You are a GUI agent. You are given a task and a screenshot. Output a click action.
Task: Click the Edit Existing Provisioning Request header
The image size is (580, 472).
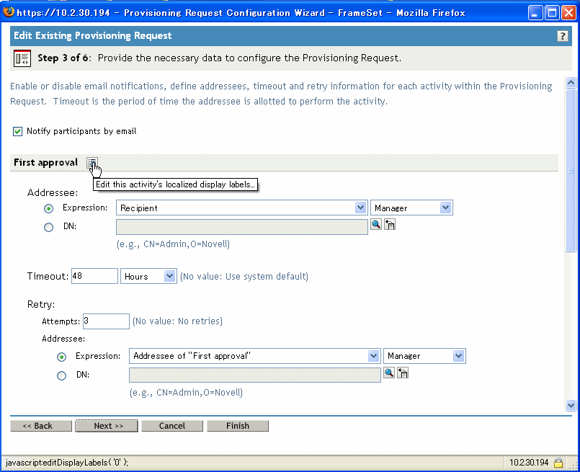pos(92,36)
